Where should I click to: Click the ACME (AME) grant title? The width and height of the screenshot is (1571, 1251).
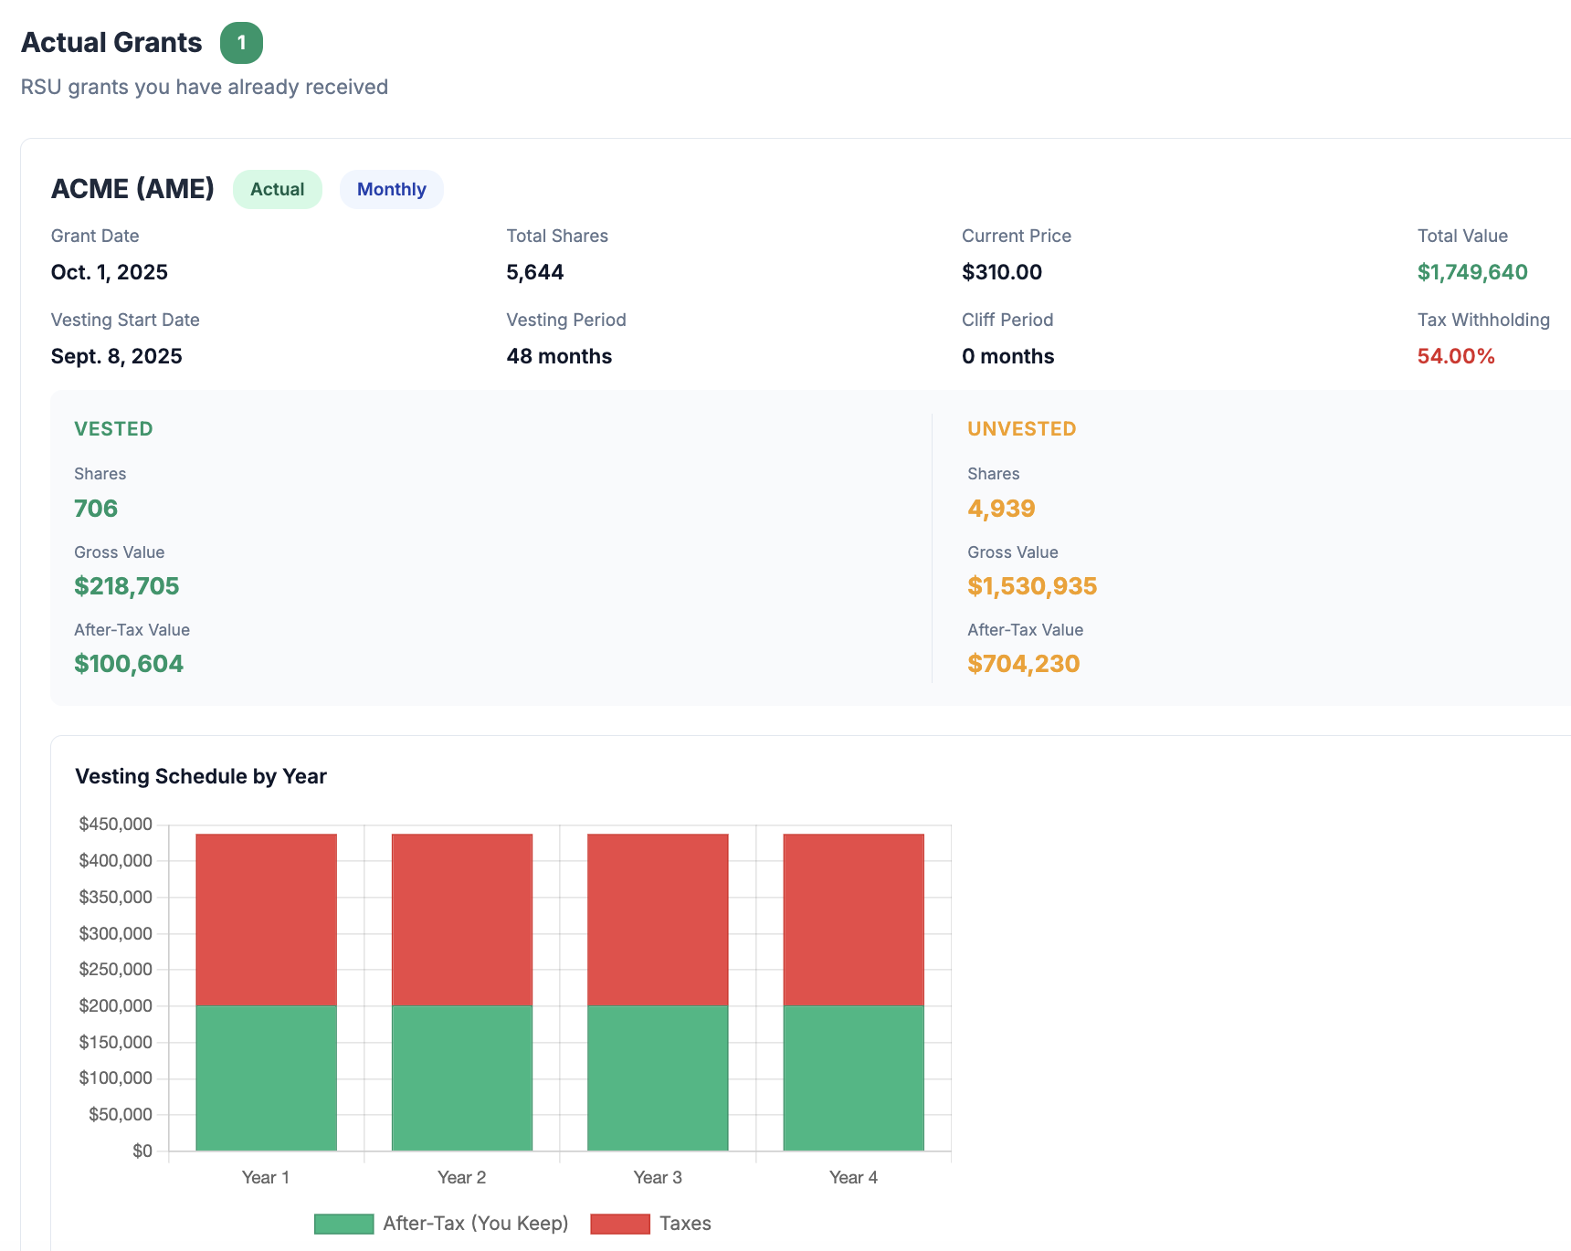coord(132,189)
